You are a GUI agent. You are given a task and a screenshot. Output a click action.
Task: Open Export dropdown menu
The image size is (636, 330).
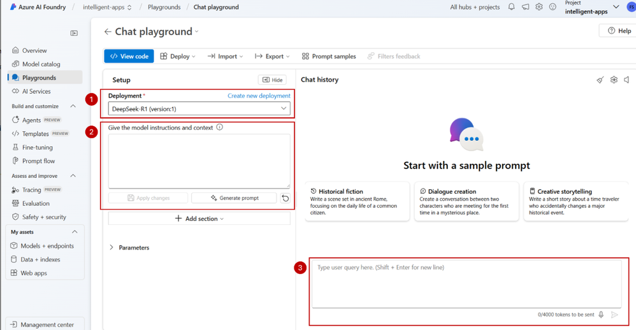(x=272, y=56)
